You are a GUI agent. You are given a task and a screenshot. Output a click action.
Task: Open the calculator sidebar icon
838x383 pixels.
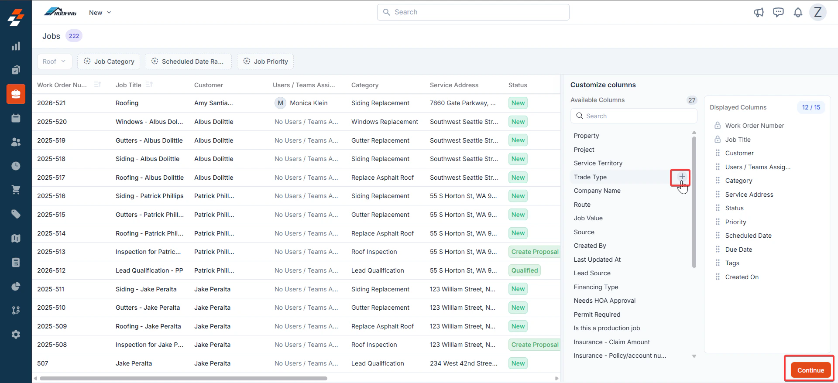click(x=16, y=262)
